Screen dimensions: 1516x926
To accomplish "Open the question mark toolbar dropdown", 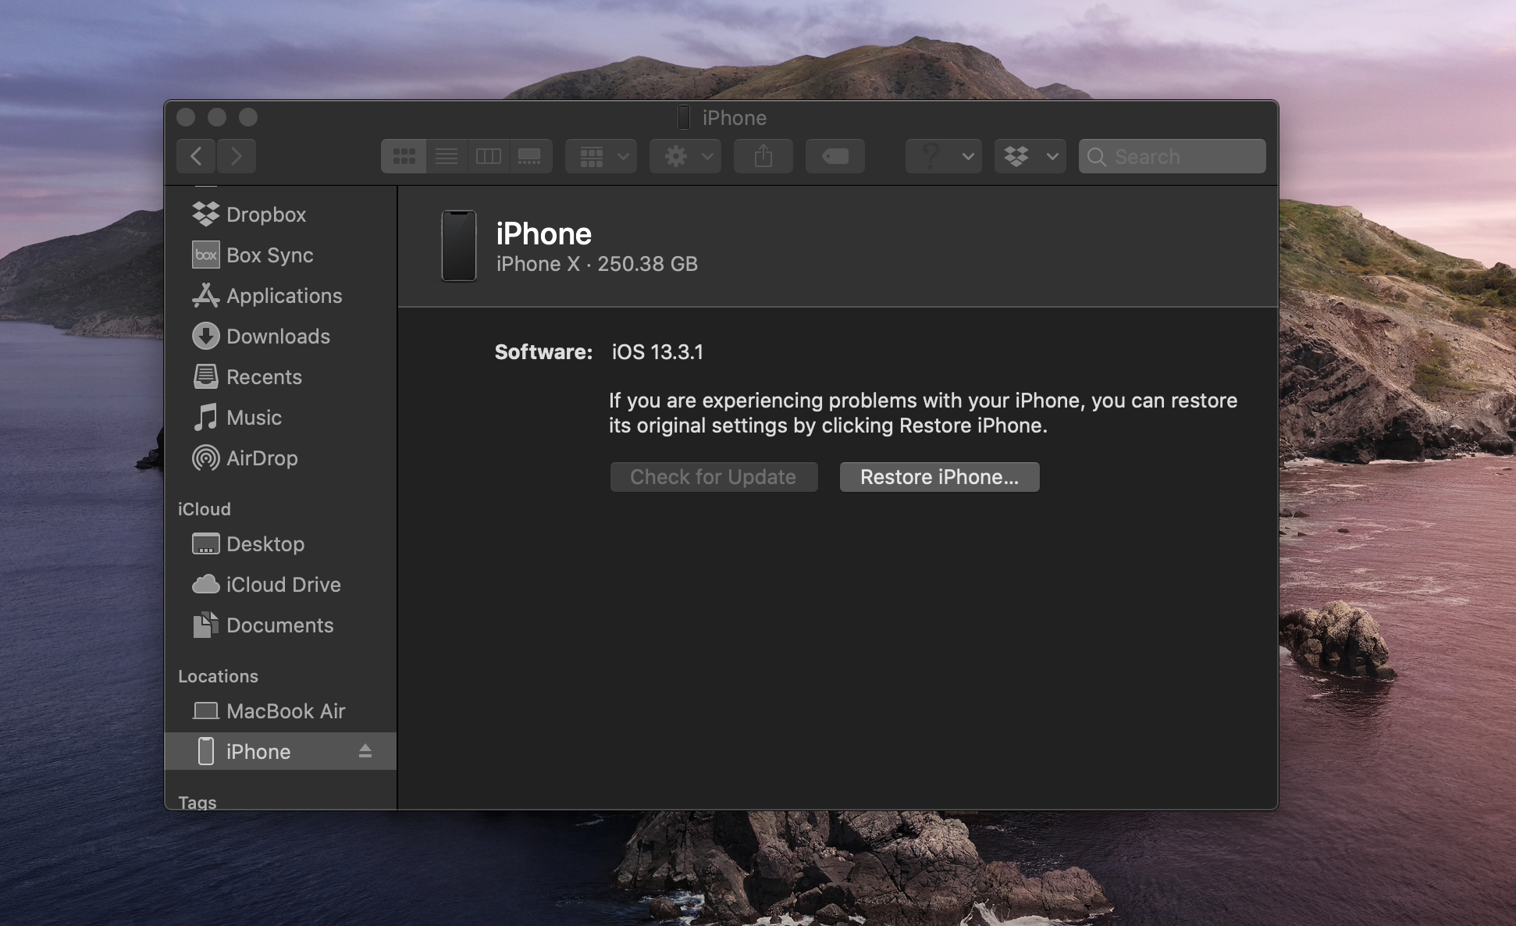I will 943,157.
